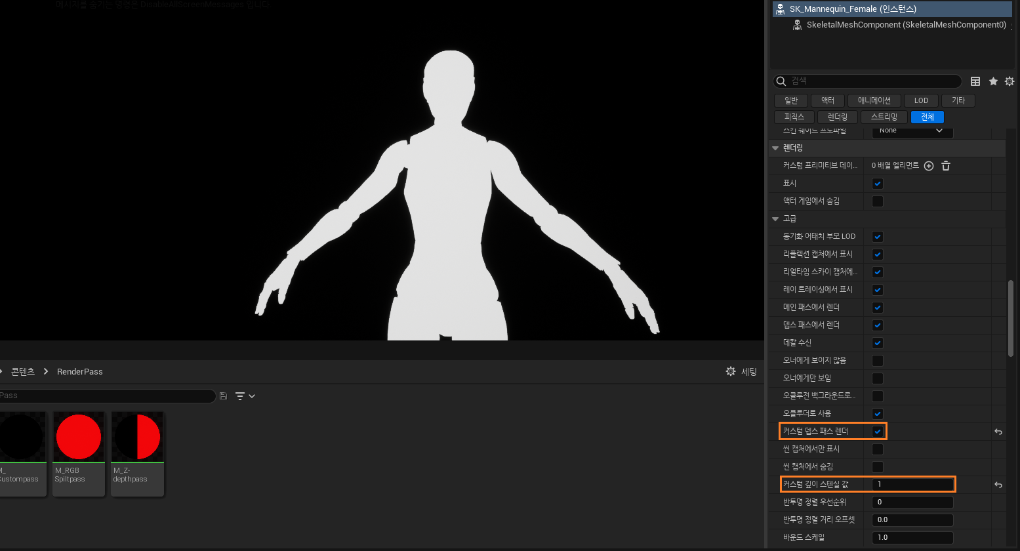Enable the 액터 게임에서 숨김 checkbox

point(877,201)
